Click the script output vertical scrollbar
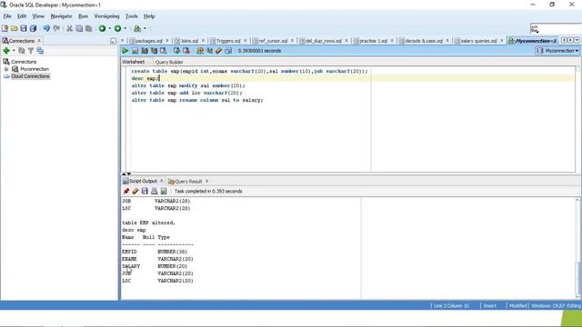The image size is (582, 327). click(577, 248)
